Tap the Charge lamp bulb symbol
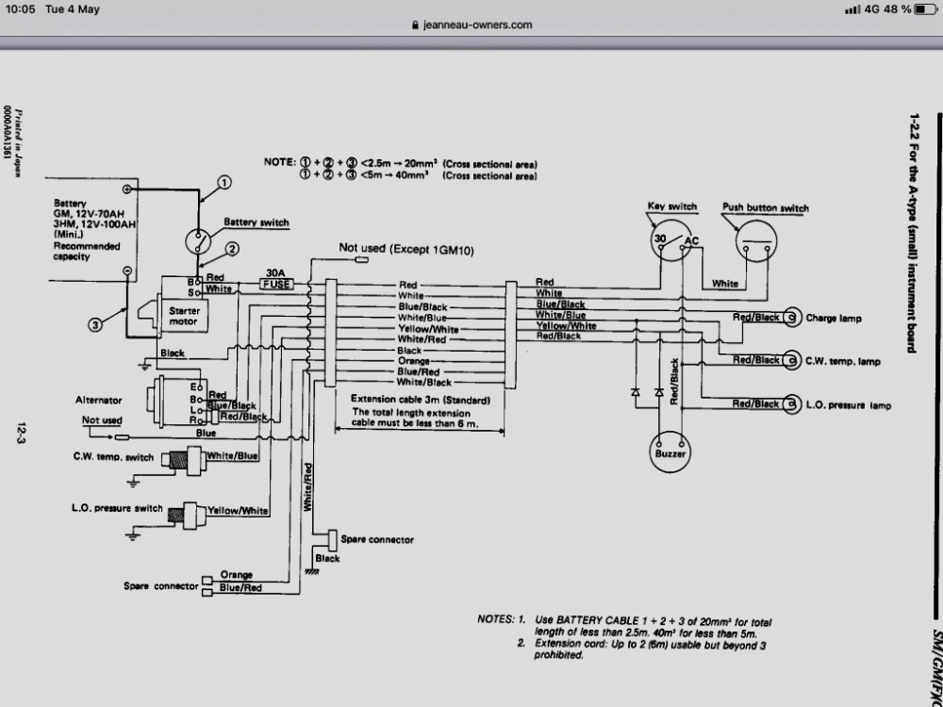Image resolution: width=943 pixels, height=707 pixels. point(792,318)
